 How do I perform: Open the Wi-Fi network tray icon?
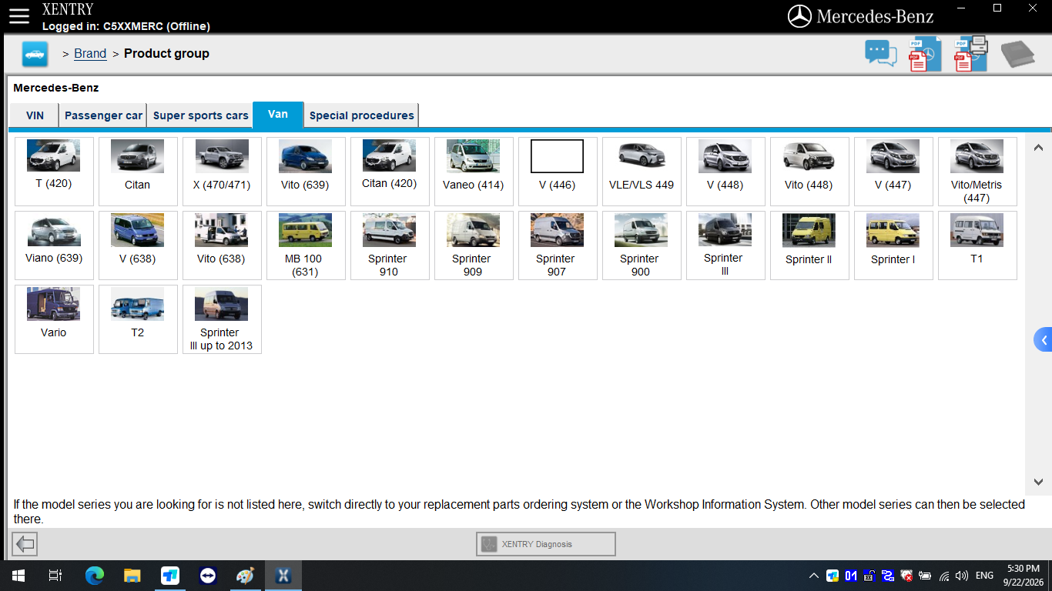[x=944, y=576]
